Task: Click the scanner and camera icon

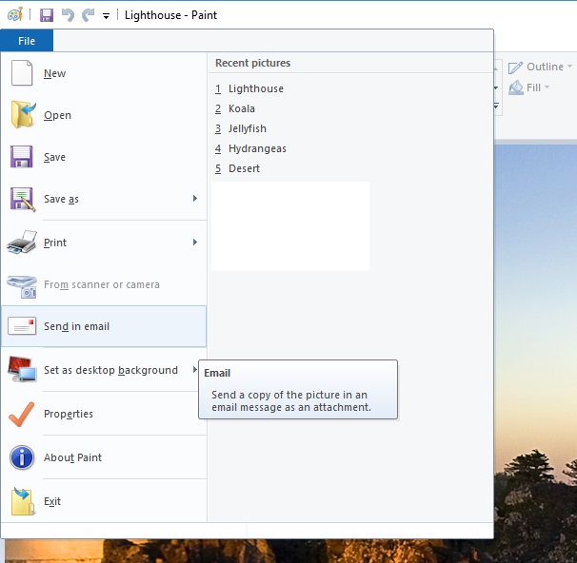Action: (x=22, y=286)
